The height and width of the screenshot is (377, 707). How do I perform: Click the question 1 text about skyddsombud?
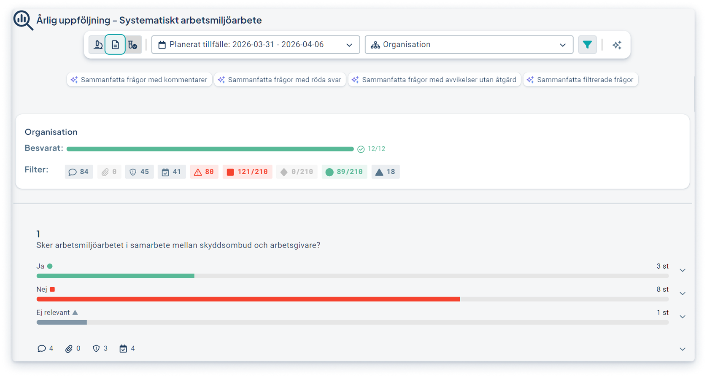pyautogui.click(x=178, y=245)
